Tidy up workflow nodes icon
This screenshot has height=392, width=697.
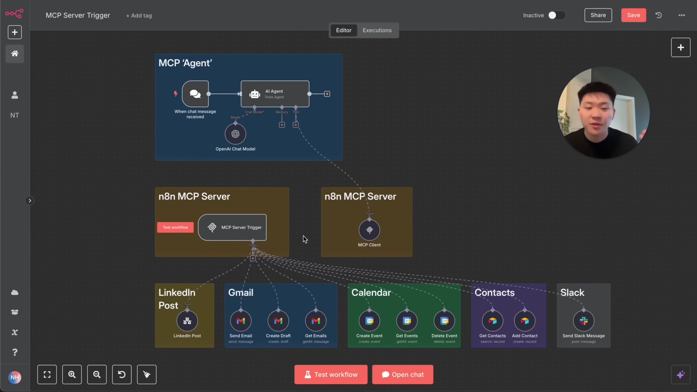coord(147,374)
